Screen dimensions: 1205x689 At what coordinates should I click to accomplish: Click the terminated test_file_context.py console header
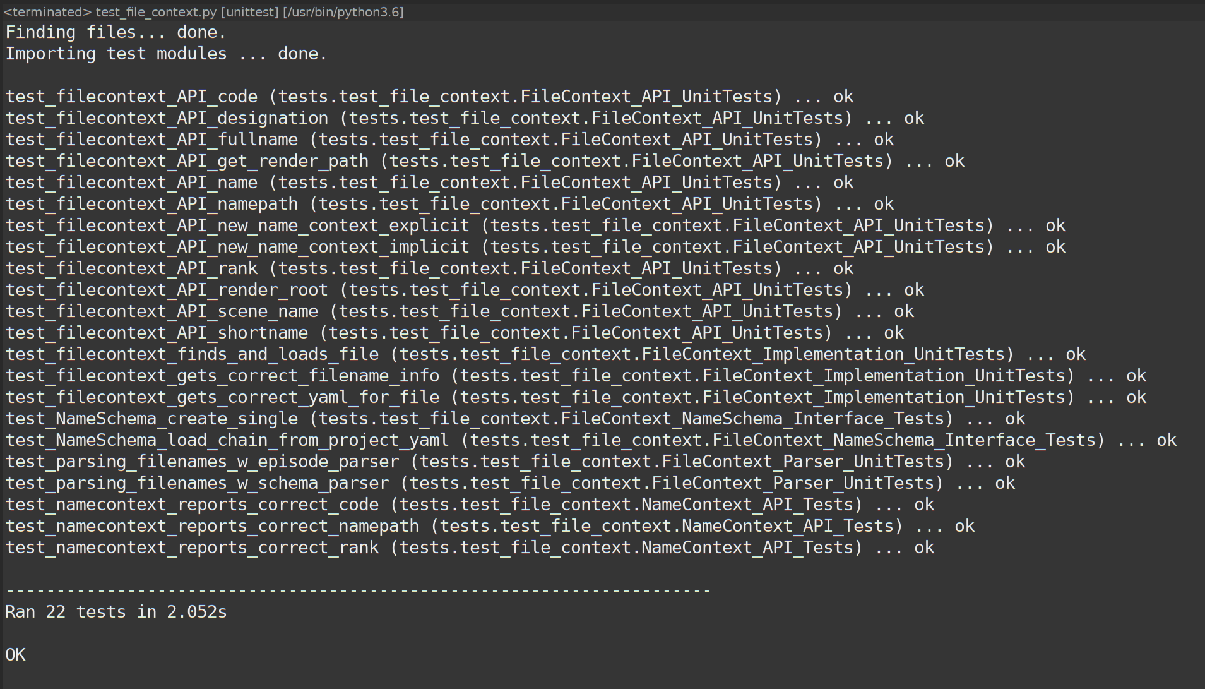(x=203, y=12)
